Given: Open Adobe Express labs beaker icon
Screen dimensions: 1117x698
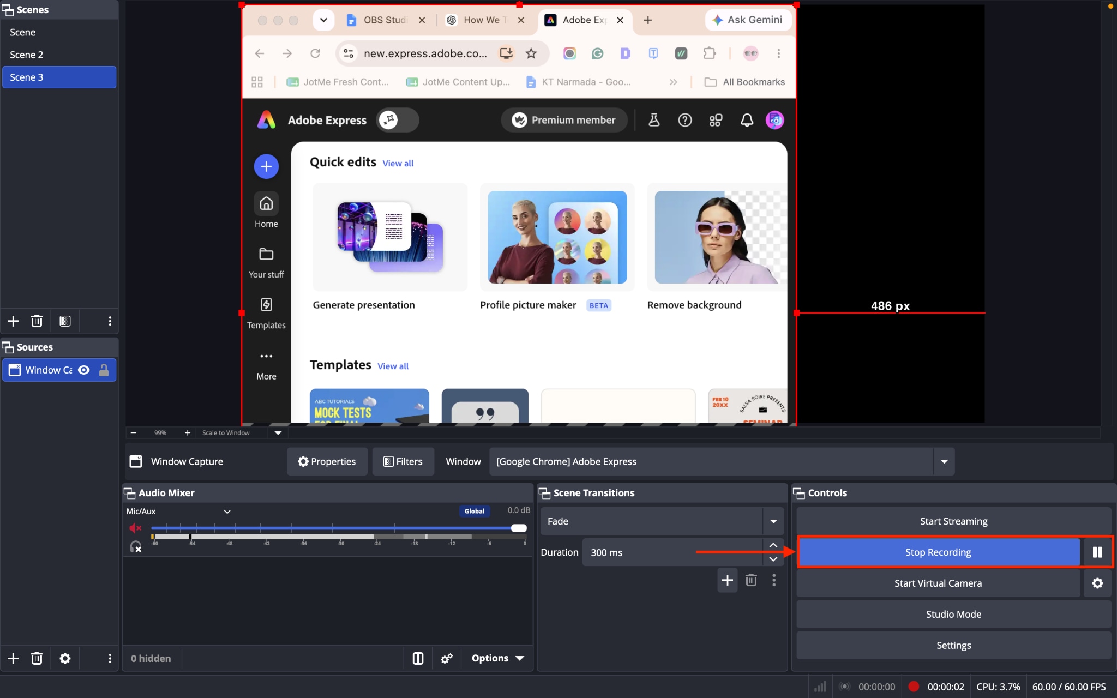Looking at the screenshot, I should [654, 120].
